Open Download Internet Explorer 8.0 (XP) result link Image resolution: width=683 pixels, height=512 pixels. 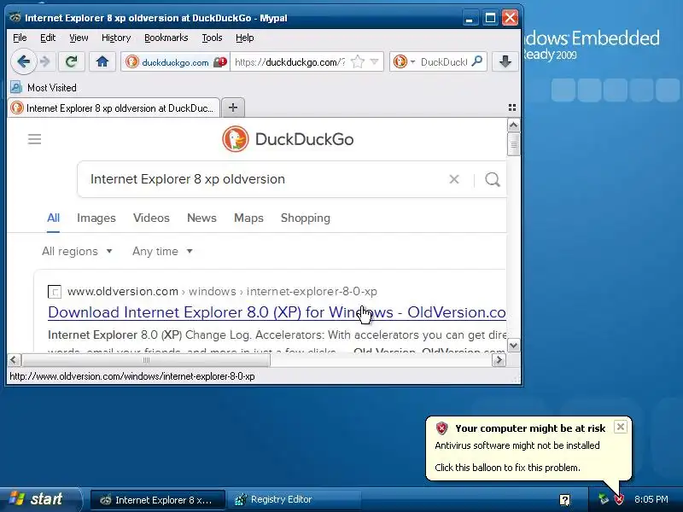277,312
